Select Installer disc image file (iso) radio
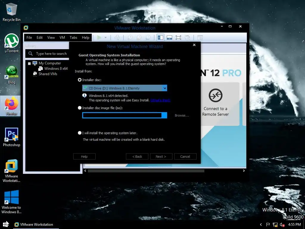305x229 pixels. (x=80, y=108)
